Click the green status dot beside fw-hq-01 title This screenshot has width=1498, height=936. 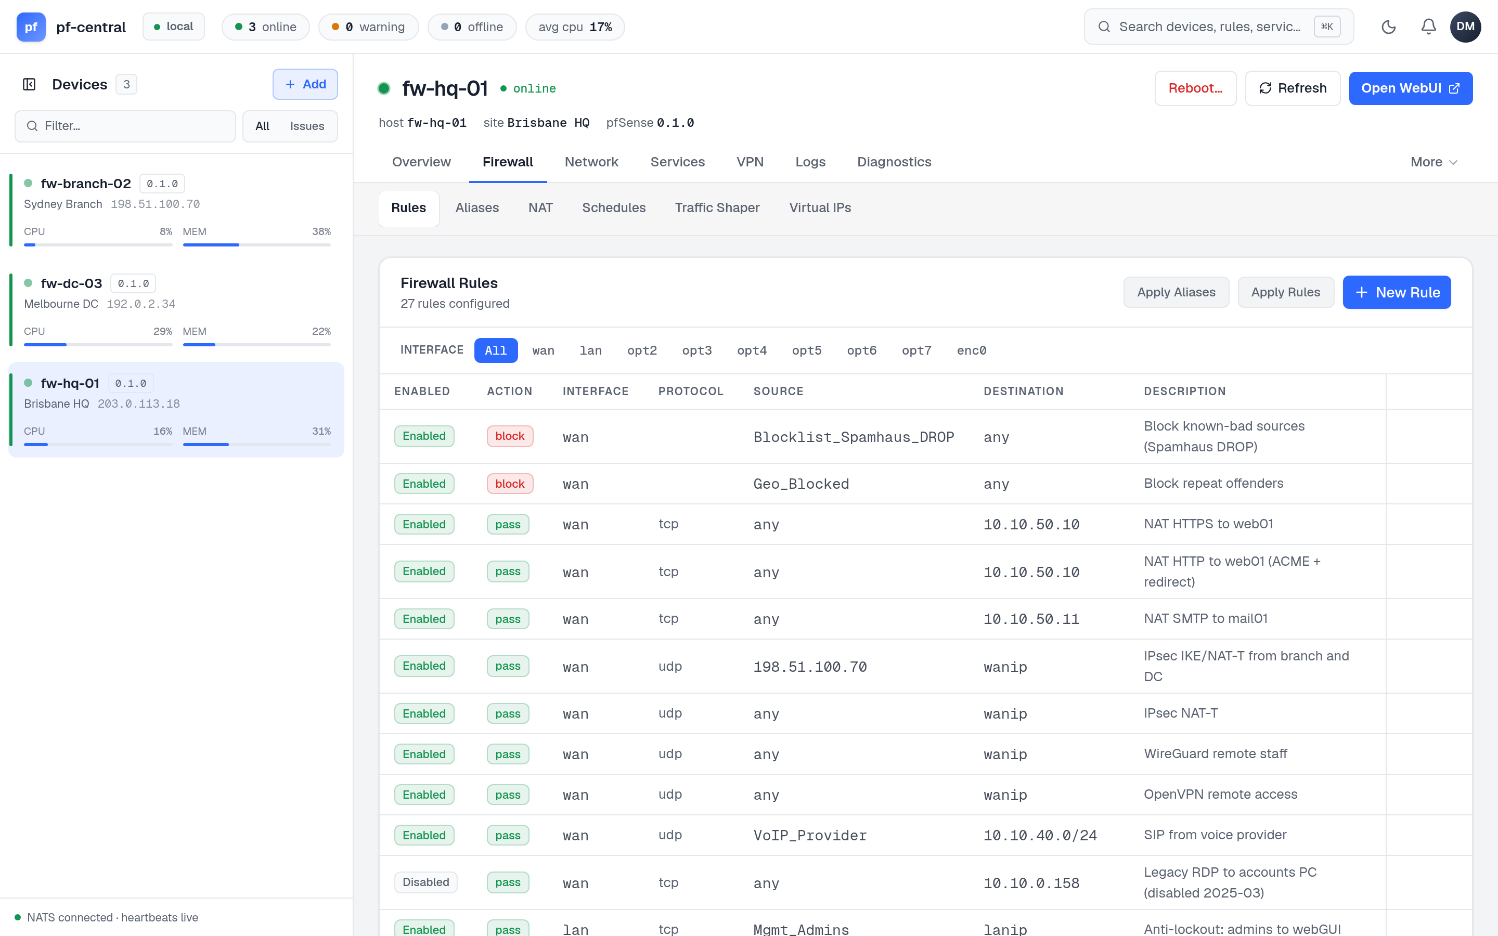(x=384, y=88)
